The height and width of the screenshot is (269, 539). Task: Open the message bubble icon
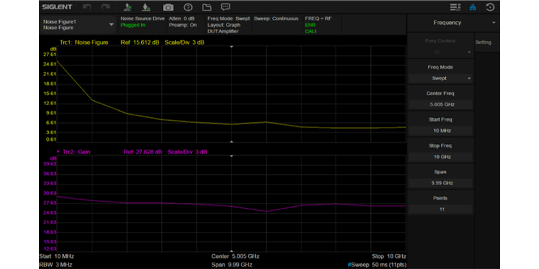(x=226, y=7)
